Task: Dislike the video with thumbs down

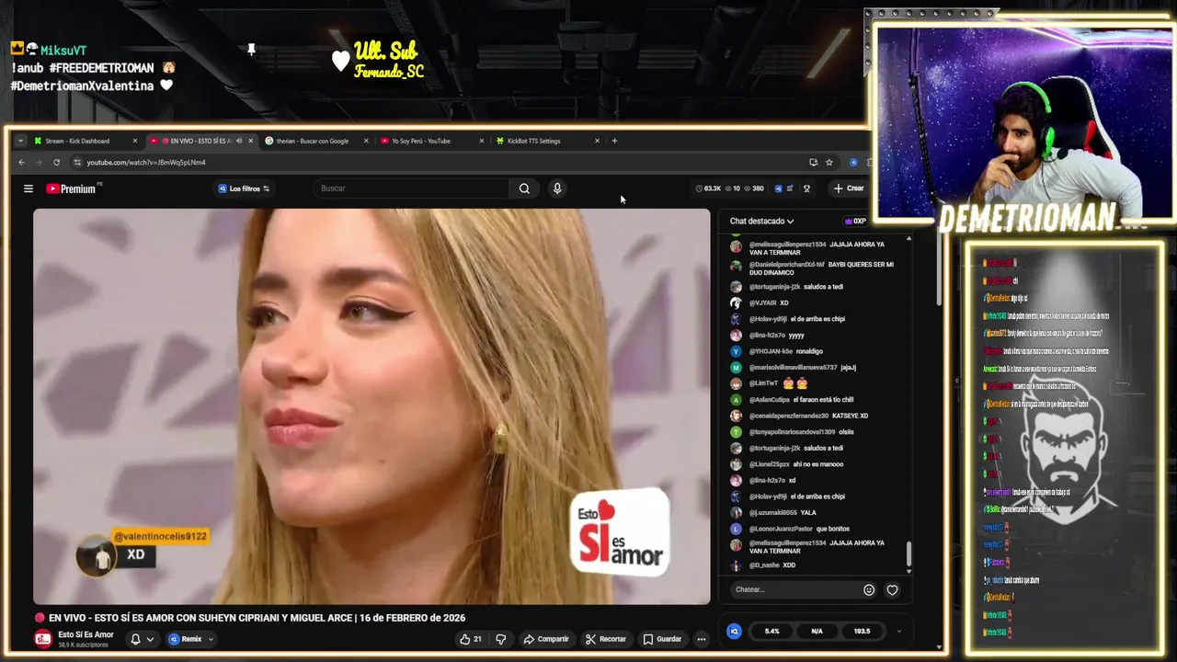Action: 501,639
